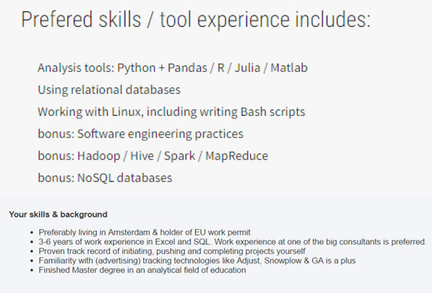Click the word 'Matlab' in analysis tools
Image resolution: width=432 pixels, height=293 pixels.
[289, 68]
